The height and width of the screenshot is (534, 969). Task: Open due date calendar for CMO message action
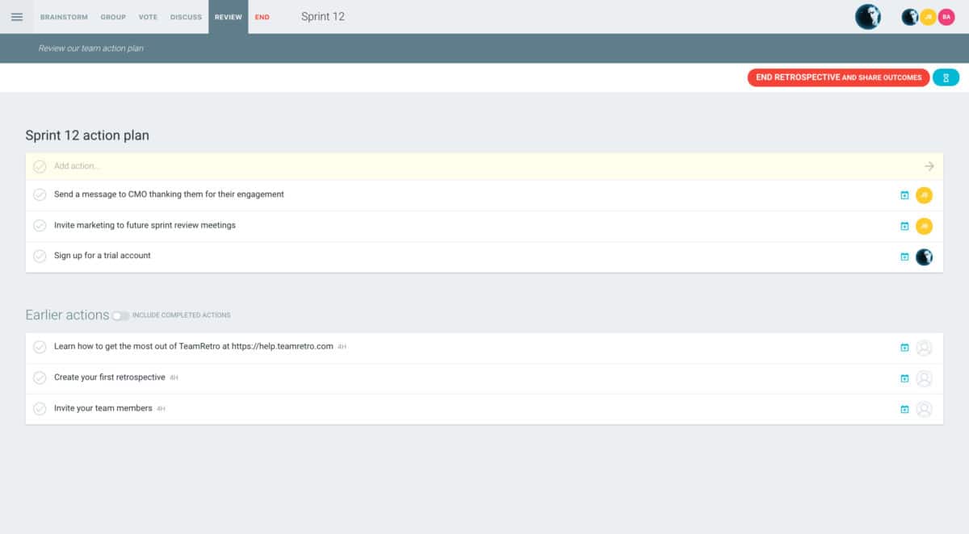(904, 195)
